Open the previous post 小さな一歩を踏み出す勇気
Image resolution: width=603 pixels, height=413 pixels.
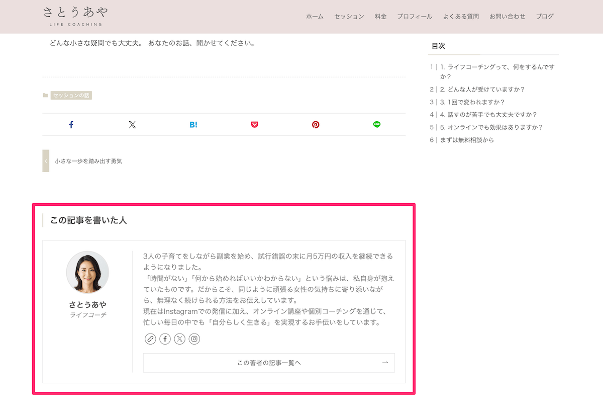pyautogui.click(x=88, y=161)
